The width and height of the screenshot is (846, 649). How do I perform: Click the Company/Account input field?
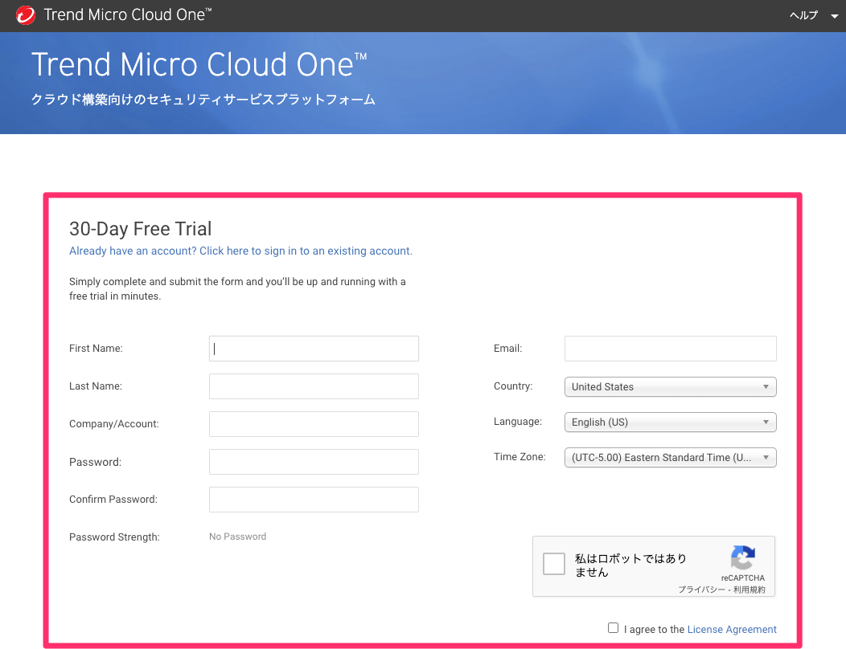pyautogui.click(x=314, y=423)
